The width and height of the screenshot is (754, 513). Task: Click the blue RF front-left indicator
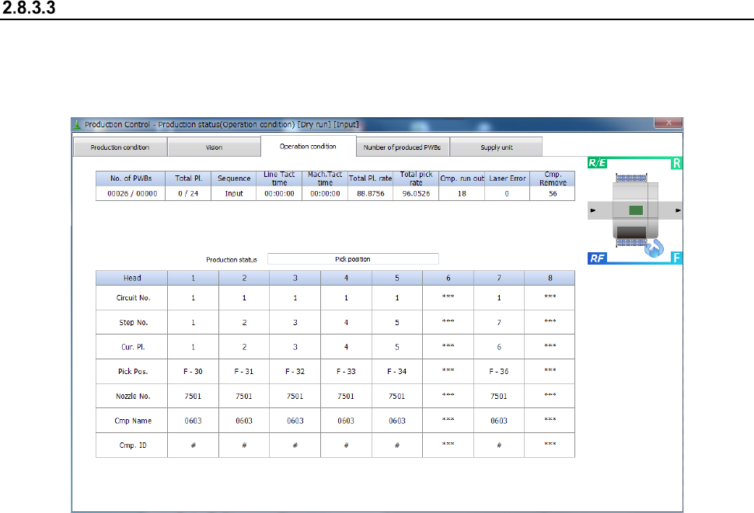[x=597, y=258]
